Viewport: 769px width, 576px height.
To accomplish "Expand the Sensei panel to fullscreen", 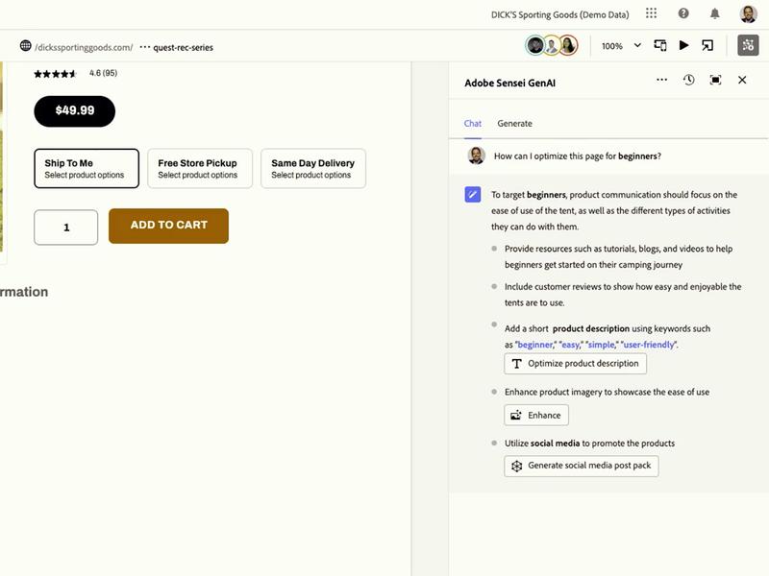I will [715, 80].
